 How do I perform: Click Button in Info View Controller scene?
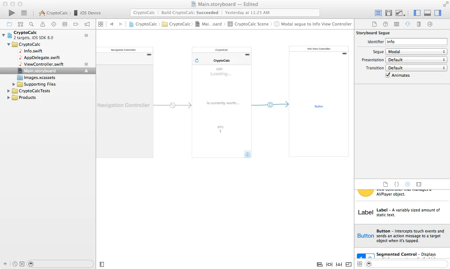tap(318, 106)
